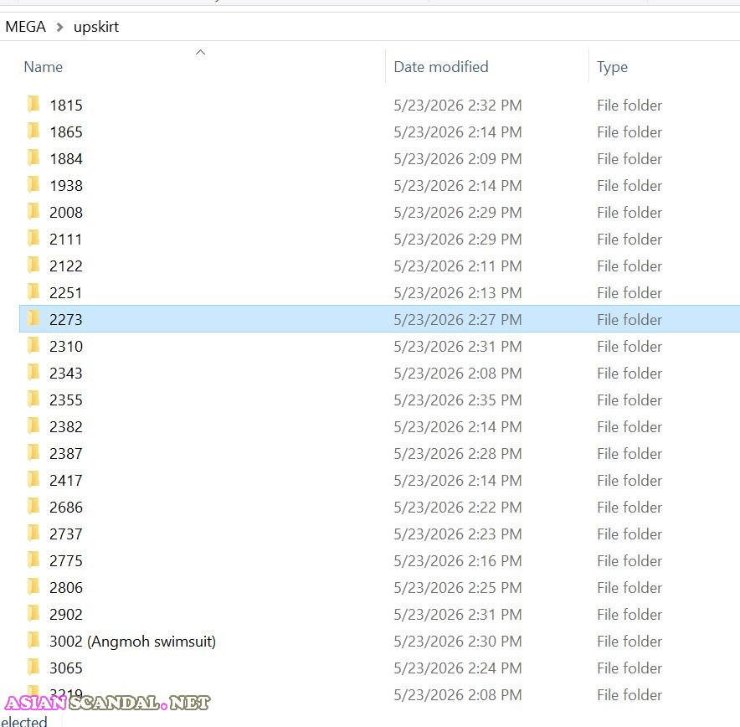Click the folder icon for 2806
This screenshot has height=727, width=740.
tap(33, 587)
